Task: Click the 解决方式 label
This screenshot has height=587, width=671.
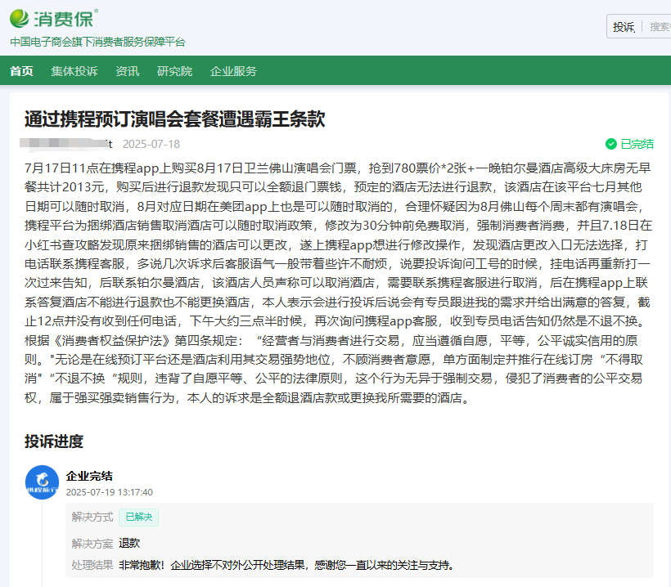Action: point(92,517)
